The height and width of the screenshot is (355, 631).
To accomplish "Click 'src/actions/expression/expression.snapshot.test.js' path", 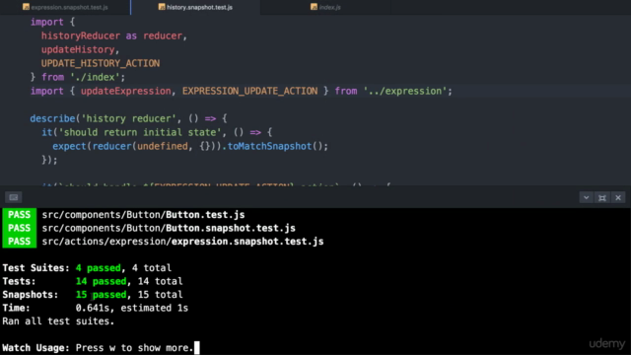I will [x=182, y=241].
